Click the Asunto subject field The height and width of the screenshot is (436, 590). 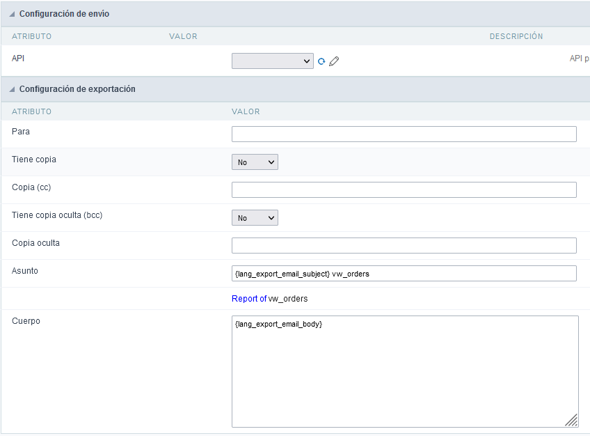404,273
